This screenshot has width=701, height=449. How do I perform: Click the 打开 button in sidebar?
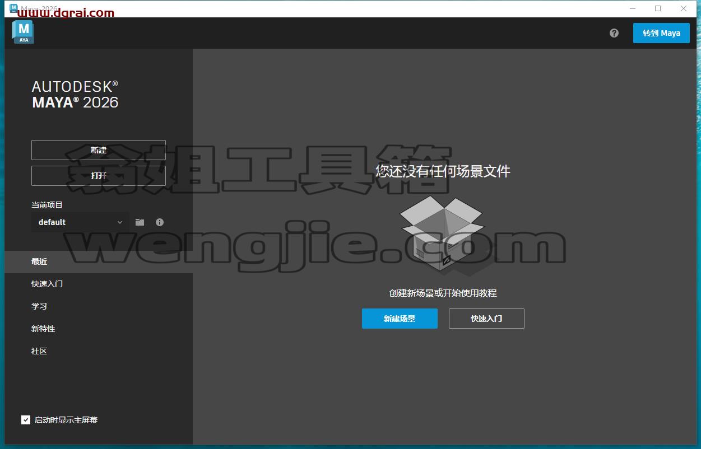99,175
